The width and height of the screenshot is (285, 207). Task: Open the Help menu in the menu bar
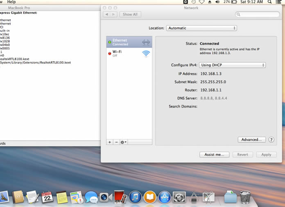tap(11, 2)
